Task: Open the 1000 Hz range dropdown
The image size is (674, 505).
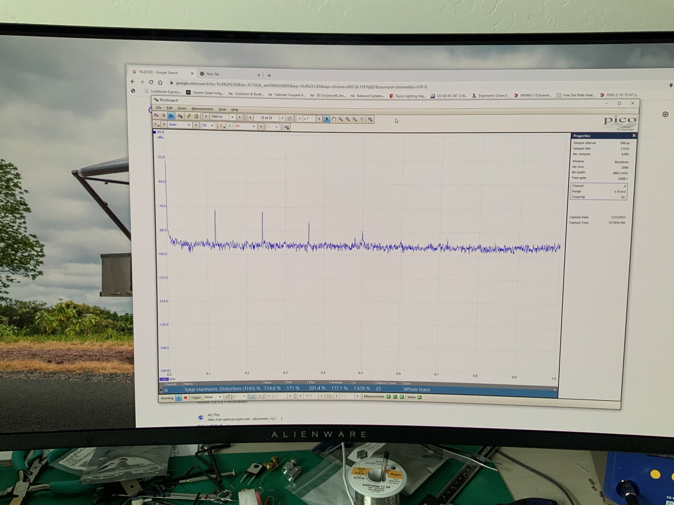Action: click(x=232, y=117)
